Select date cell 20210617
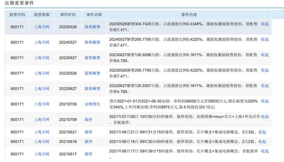Viewport: 284px width, 162px height. pyautogui.click(x=68, y=154)
